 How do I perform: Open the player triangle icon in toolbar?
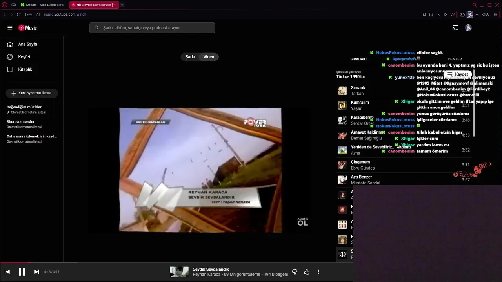click(445, 14)
